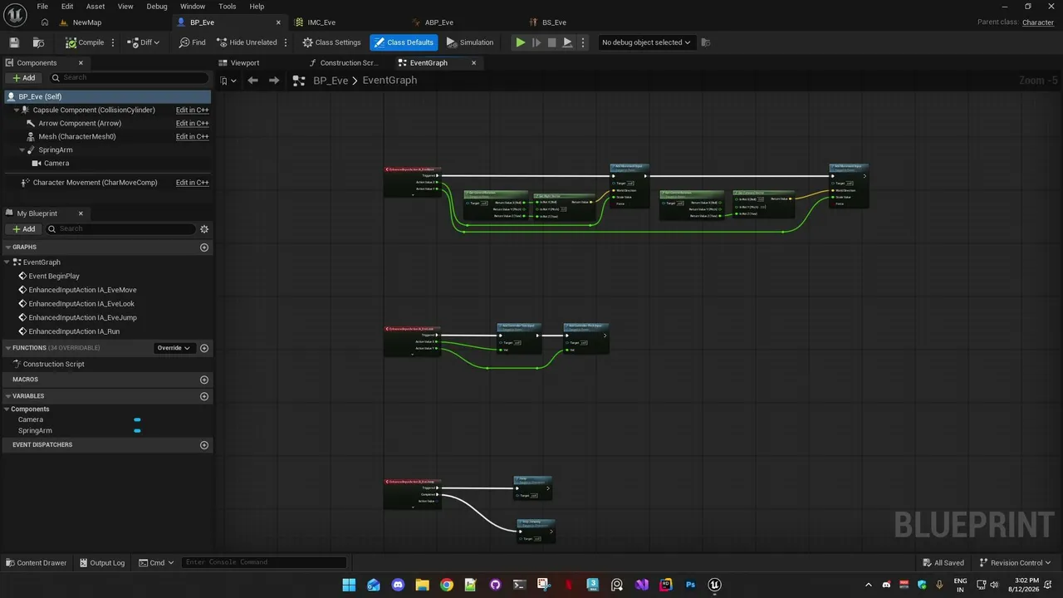The height and width of the screenshot is (598, 1063).
Task: Click the SpringArm variable type pill
Action: pos(137,431)
